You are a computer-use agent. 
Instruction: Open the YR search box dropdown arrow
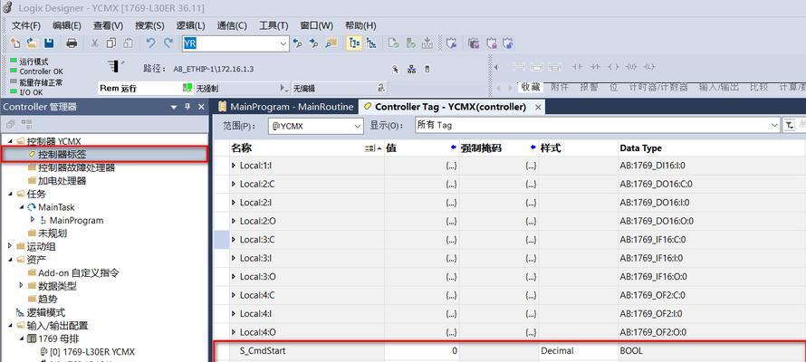pyautogui.click(x=283, y=43)
